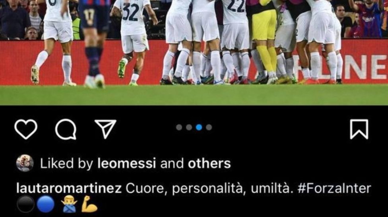The width and height of the screenshot is (388, 217).
Task: Jump to the second carousel dot
Action: click(x=189, y=127)
